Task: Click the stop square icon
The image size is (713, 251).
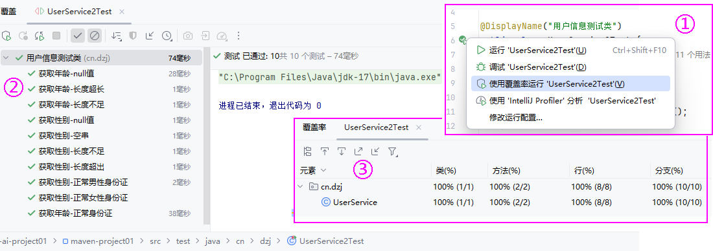Action: point(56,36)
